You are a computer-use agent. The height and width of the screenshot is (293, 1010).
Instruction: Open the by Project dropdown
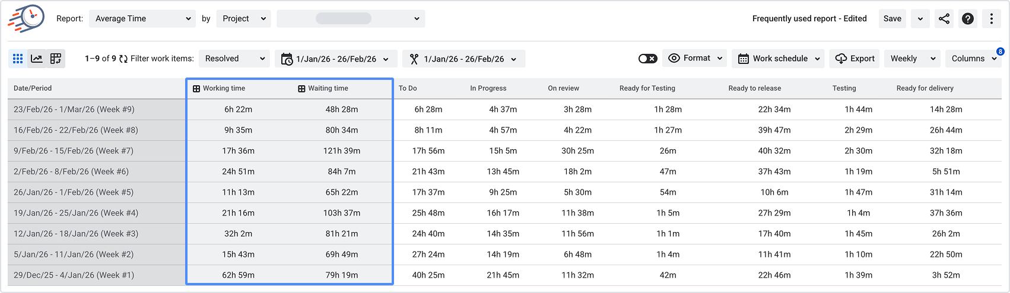coord(243,18)
